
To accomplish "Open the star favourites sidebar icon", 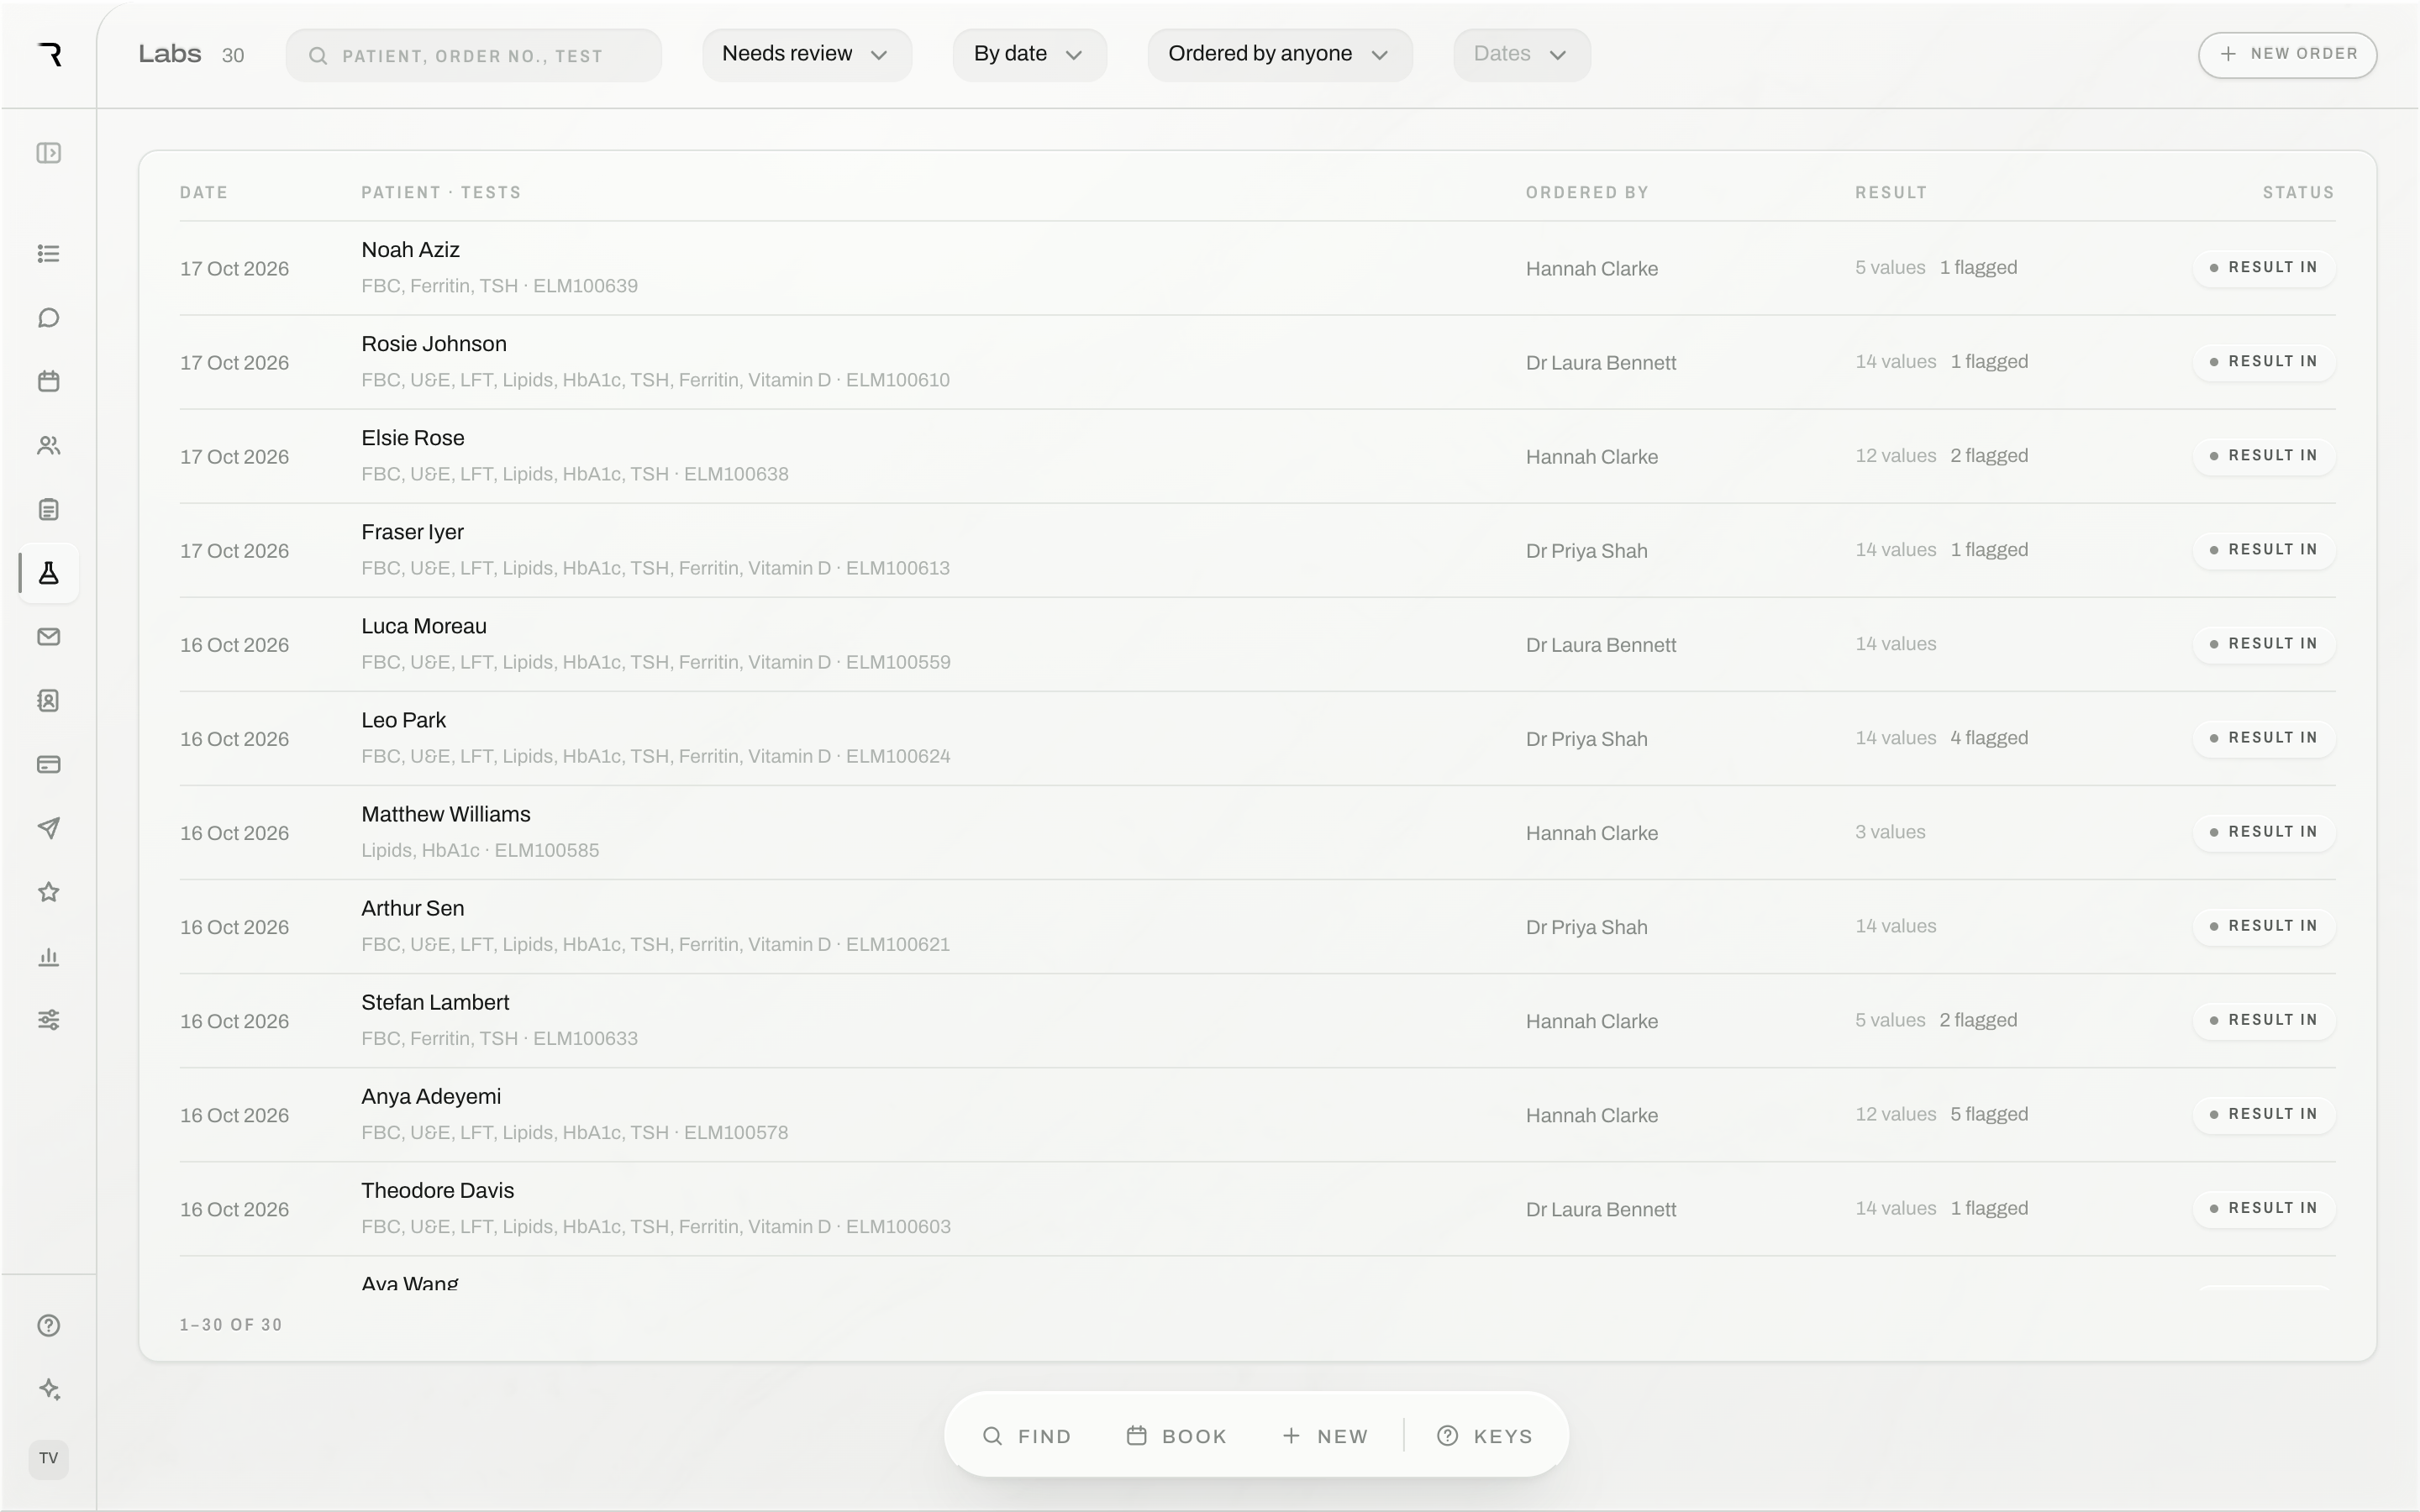I will click(x=49, y=892).
